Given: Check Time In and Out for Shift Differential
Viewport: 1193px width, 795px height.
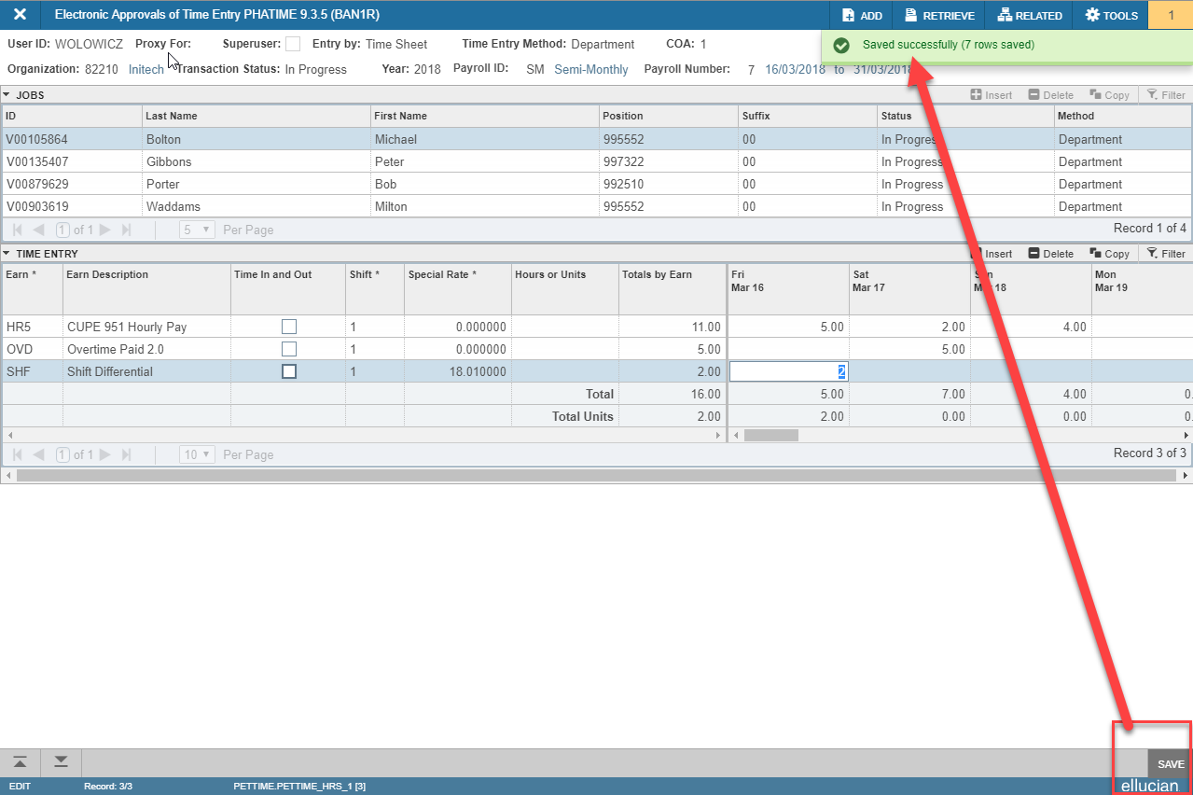Looking at the screenshot, I should point(289,370).
